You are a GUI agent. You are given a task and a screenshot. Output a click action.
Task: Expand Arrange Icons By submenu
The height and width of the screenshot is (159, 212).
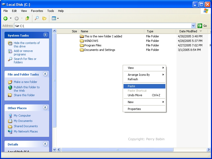click(x=144, y=75)
